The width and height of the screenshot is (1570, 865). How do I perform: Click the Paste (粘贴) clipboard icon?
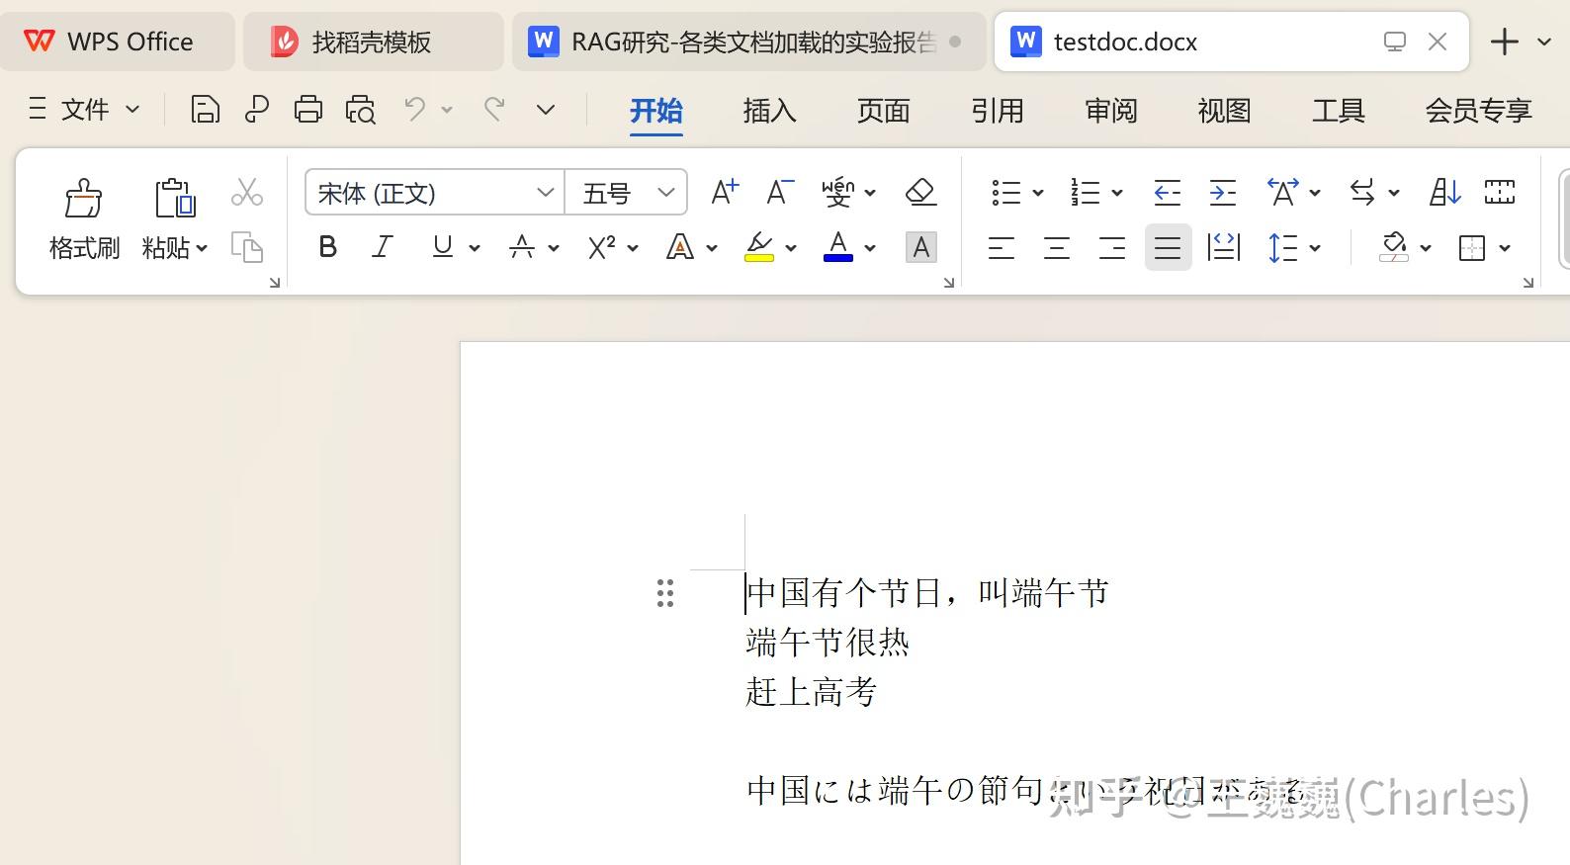tap(174, 199)
